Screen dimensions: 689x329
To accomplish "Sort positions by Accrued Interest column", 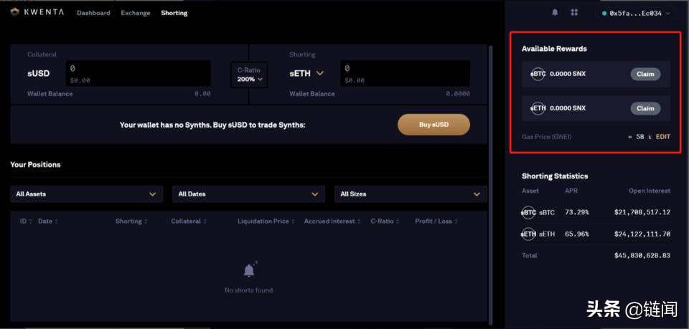I will [332, 221].
